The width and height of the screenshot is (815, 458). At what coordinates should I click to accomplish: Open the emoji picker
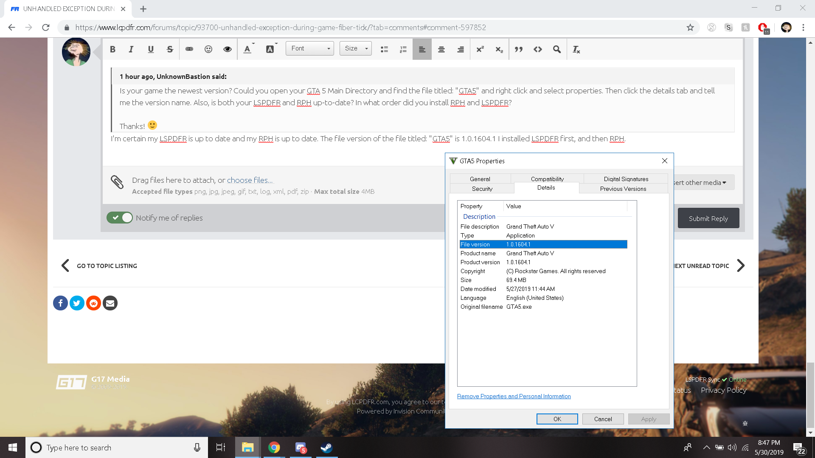point(208,49)
